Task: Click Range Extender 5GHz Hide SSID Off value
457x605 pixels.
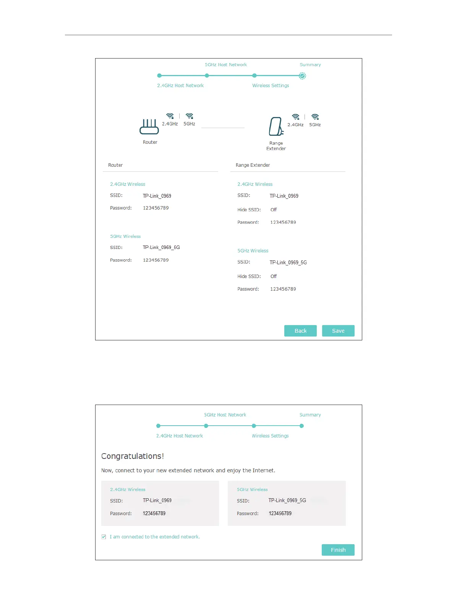Action: pos(274,276)
